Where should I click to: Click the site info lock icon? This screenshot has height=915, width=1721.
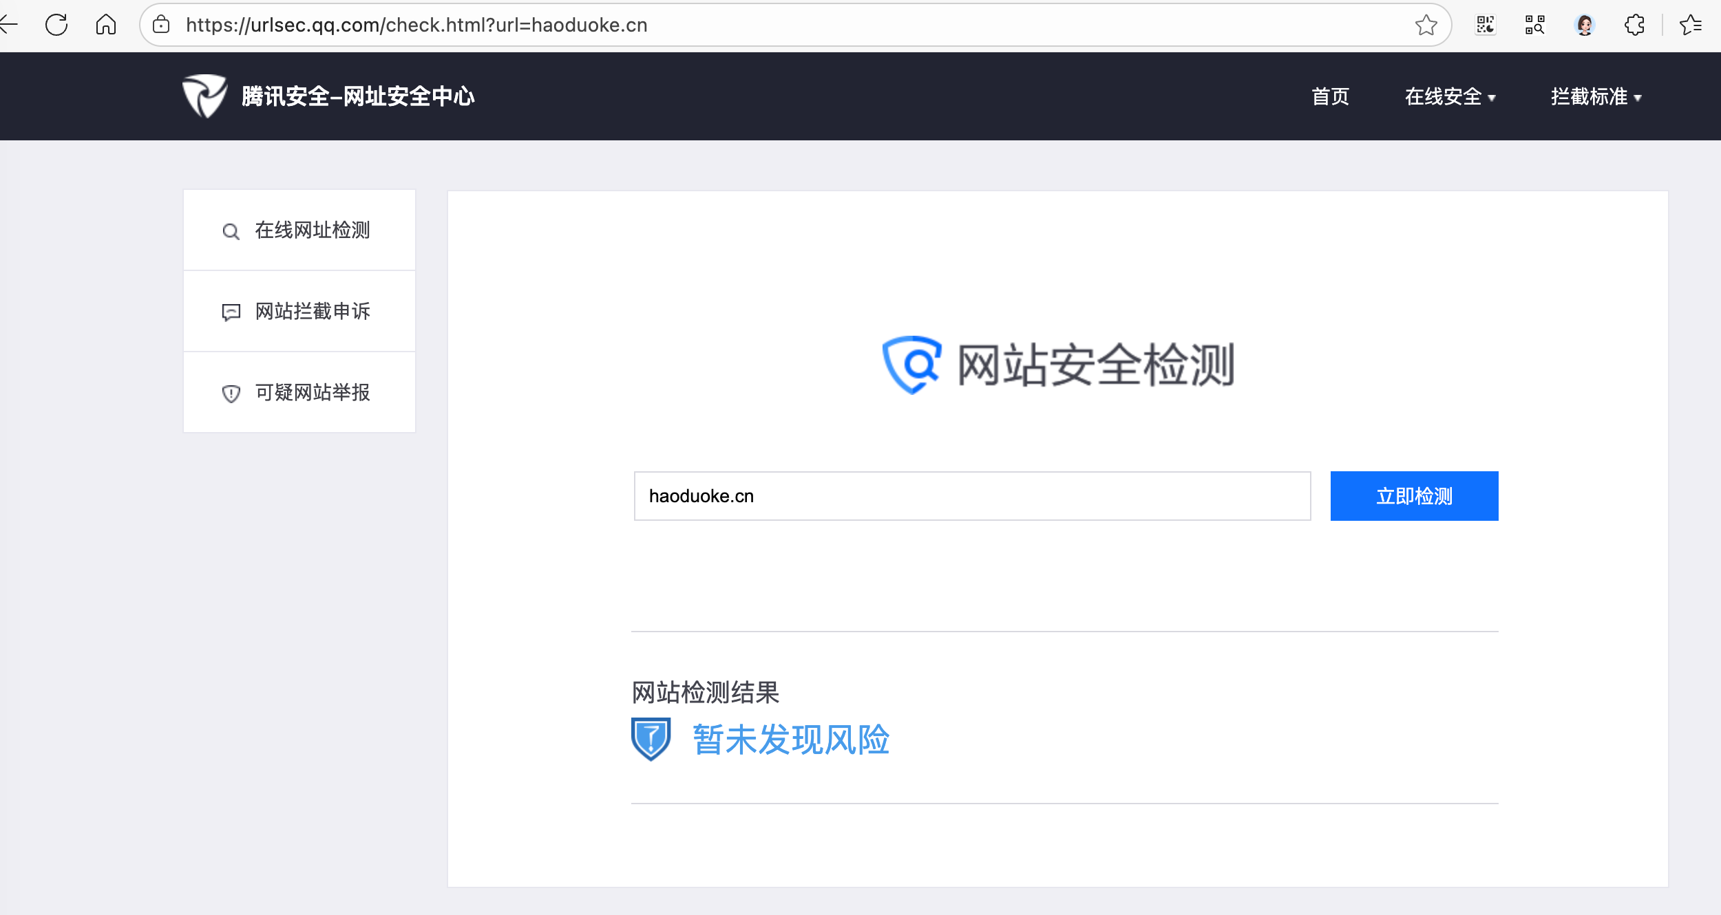pos(161,25)
